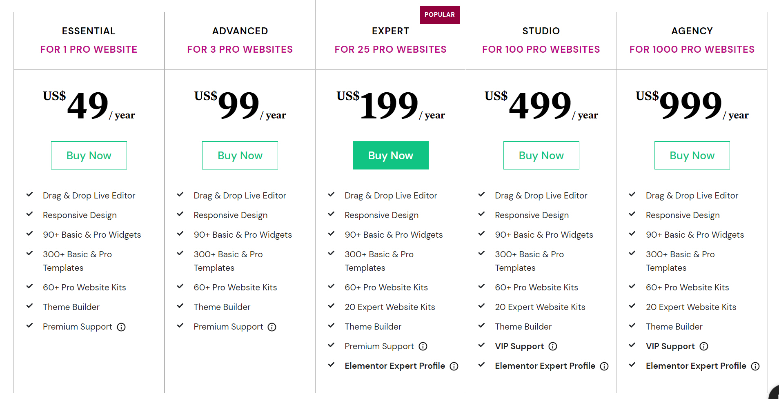The width and height of the screenshot is (779, 399).
Task: Open the VIP Support info icon in Agency column
Action: click(x=704, y=346)
